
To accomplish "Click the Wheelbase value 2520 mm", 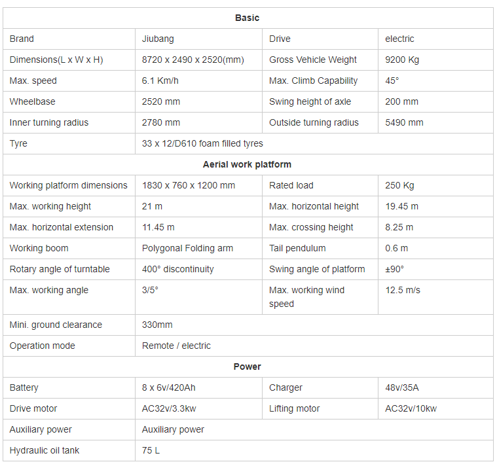I will (x=161, y=101).
